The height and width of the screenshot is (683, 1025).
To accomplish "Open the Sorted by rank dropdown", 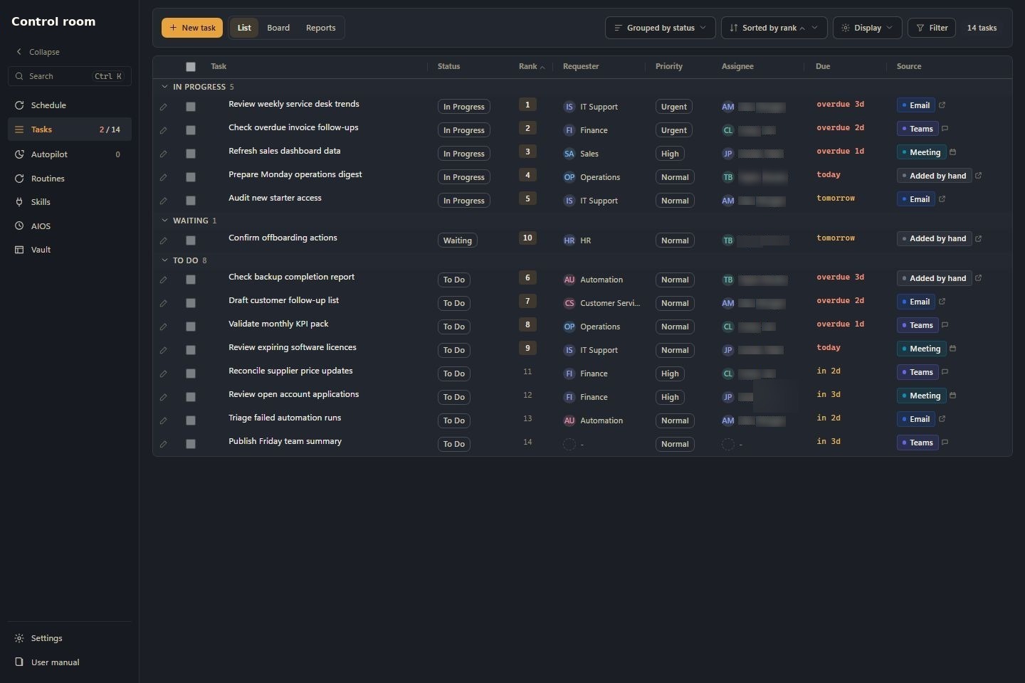I will [x=774, y=28].
